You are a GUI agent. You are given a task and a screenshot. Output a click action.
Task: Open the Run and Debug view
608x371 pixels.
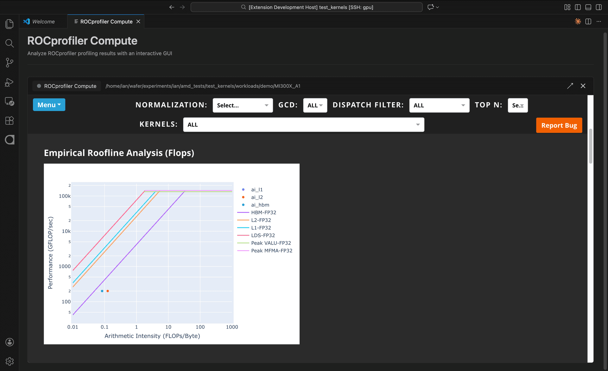(9, 82)
